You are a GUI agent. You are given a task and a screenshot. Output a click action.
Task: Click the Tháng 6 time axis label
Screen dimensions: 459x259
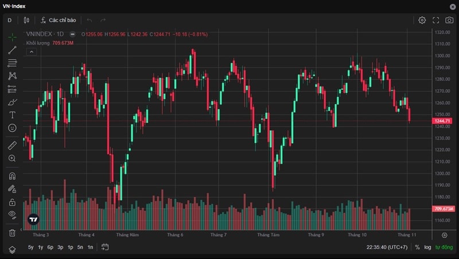175,235
